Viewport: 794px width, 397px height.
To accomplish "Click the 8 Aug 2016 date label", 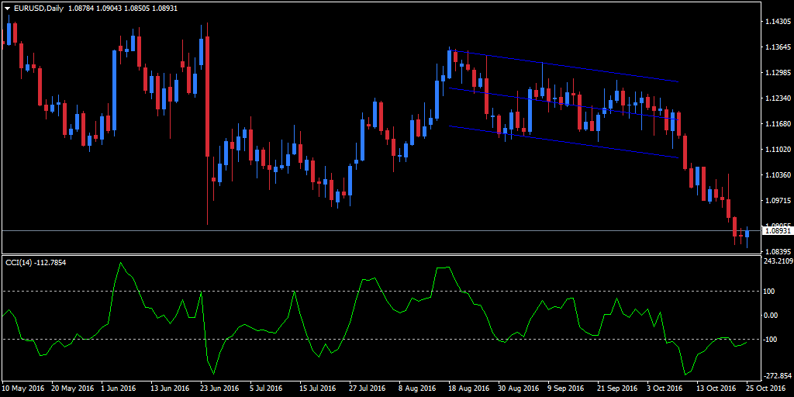I will tap(417, 388).
